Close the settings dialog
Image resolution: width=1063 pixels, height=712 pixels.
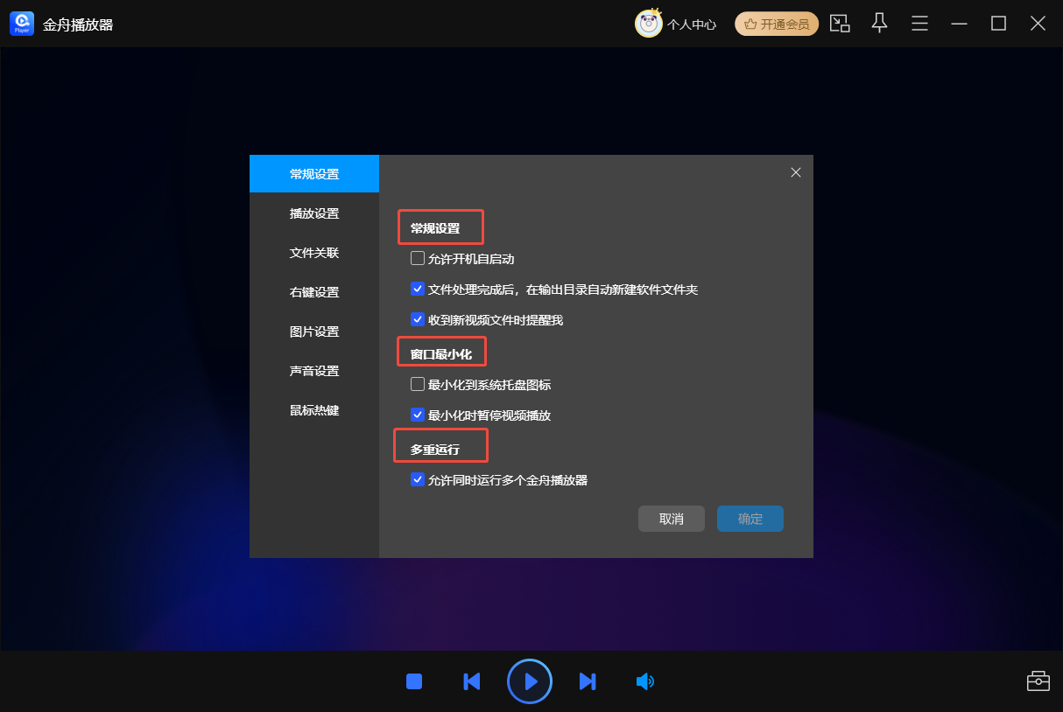click(x=796, y=172)
